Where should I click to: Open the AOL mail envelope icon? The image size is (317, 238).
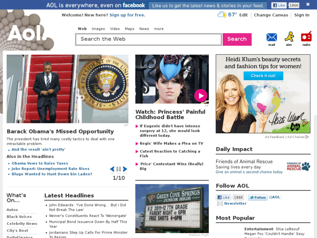272,37
